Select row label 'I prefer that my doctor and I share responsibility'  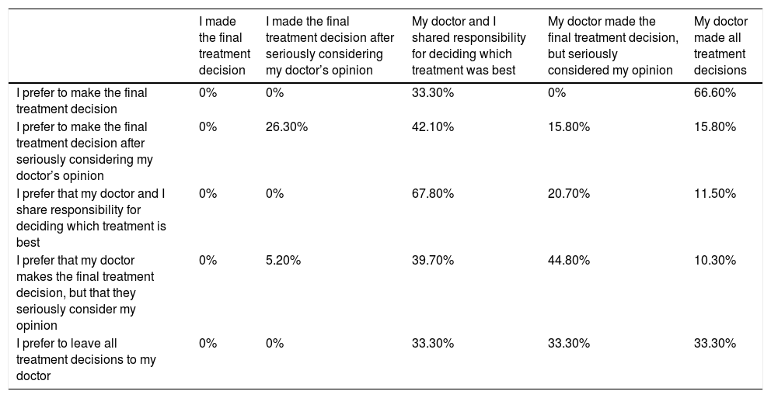(91, 218)
